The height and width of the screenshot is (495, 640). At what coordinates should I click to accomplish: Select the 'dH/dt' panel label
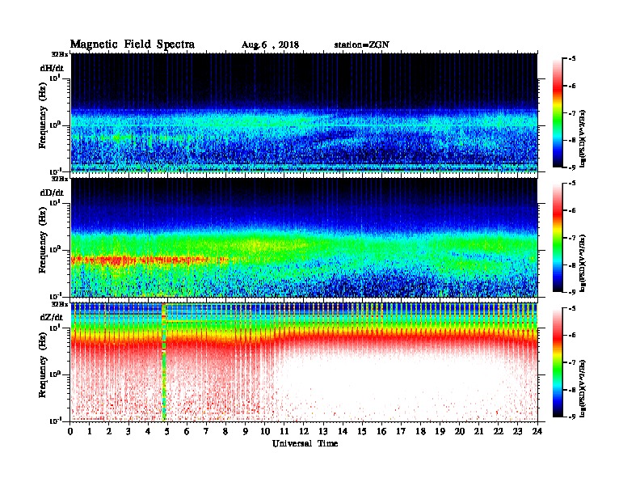click(52, 68)
